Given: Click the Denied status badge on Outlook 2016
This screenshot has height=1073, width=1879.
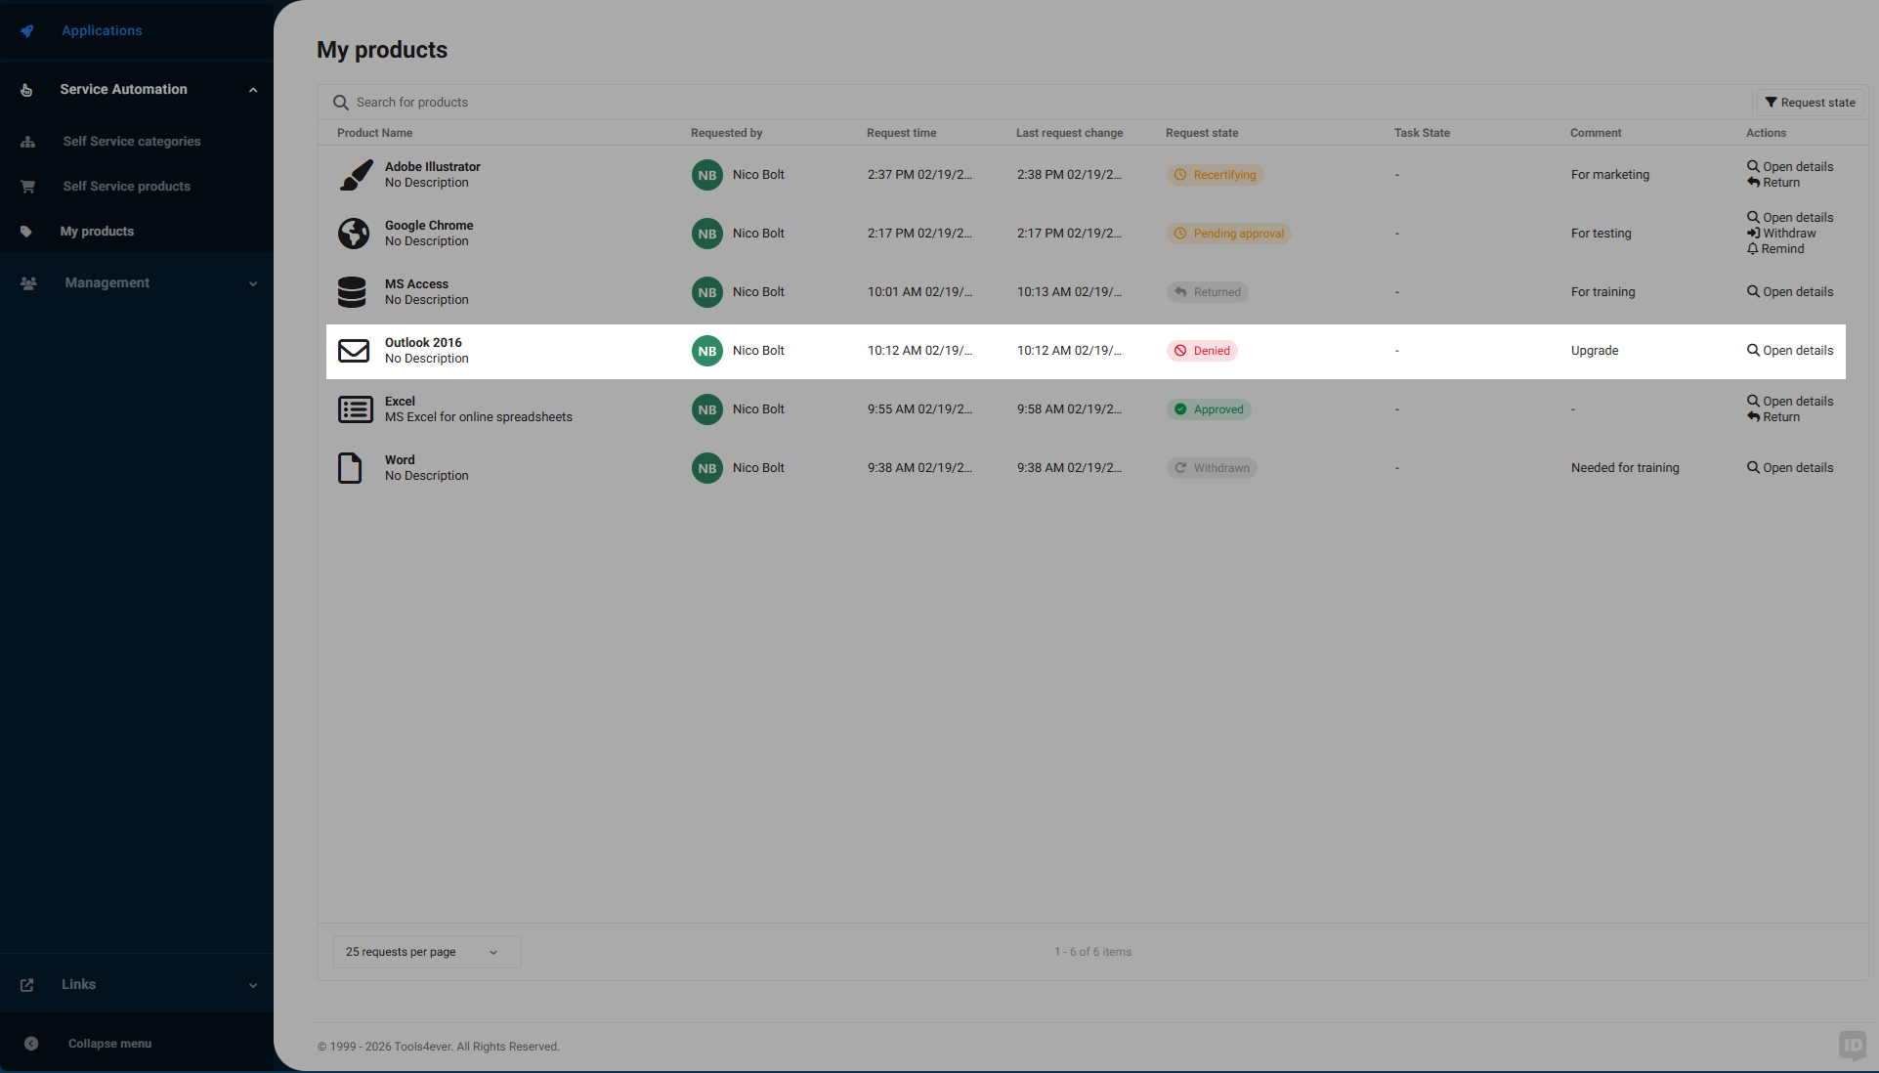Looking at the screenshot, I should point(1201,350).
